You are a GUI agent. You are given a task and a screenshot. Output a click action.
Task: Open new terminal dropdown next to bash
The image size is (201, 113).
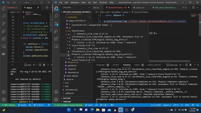[x=36, y=65]
